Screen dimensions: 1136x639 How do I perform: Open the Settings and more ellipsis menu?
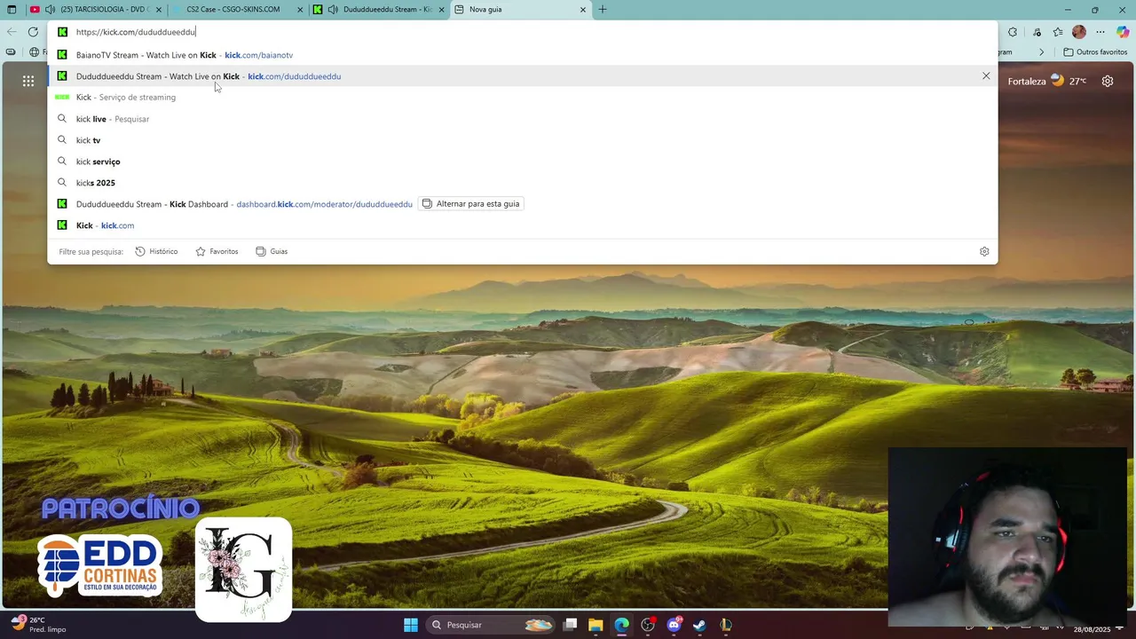tap(1100, 32)
